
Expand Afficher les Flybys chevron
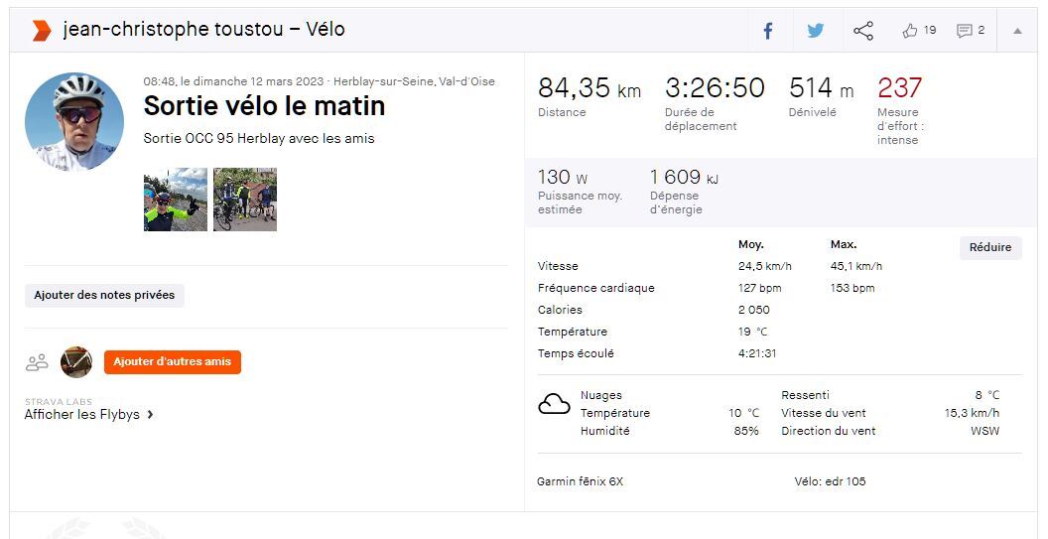150,415
